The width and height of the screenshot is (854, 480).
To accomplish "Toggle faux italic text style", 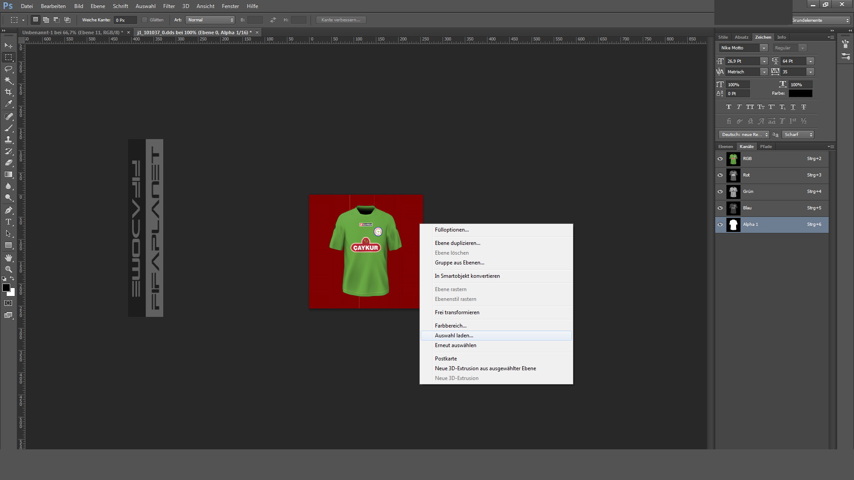I will click(739, 107).
